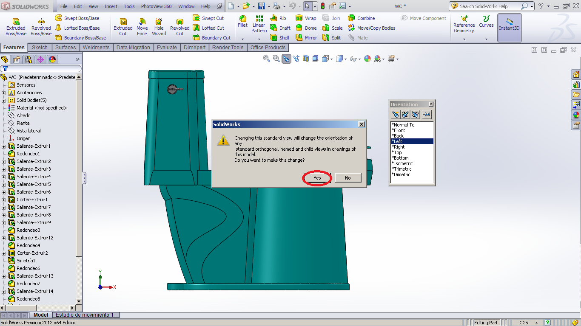Open the PropertyManager tab icon
This screenshot has height=326, width=581.
[17, 59]
